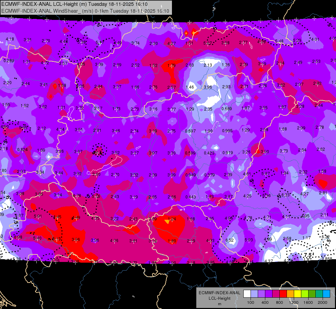Click the wind shear value 5.29
Screen dimensions: 336x309
pos(297,40)
